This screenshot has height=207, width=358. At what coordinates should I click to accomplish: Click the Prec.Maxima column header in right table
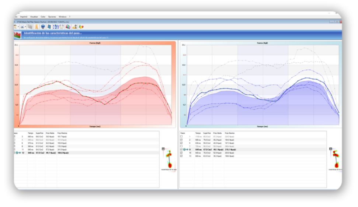point(230,133)
